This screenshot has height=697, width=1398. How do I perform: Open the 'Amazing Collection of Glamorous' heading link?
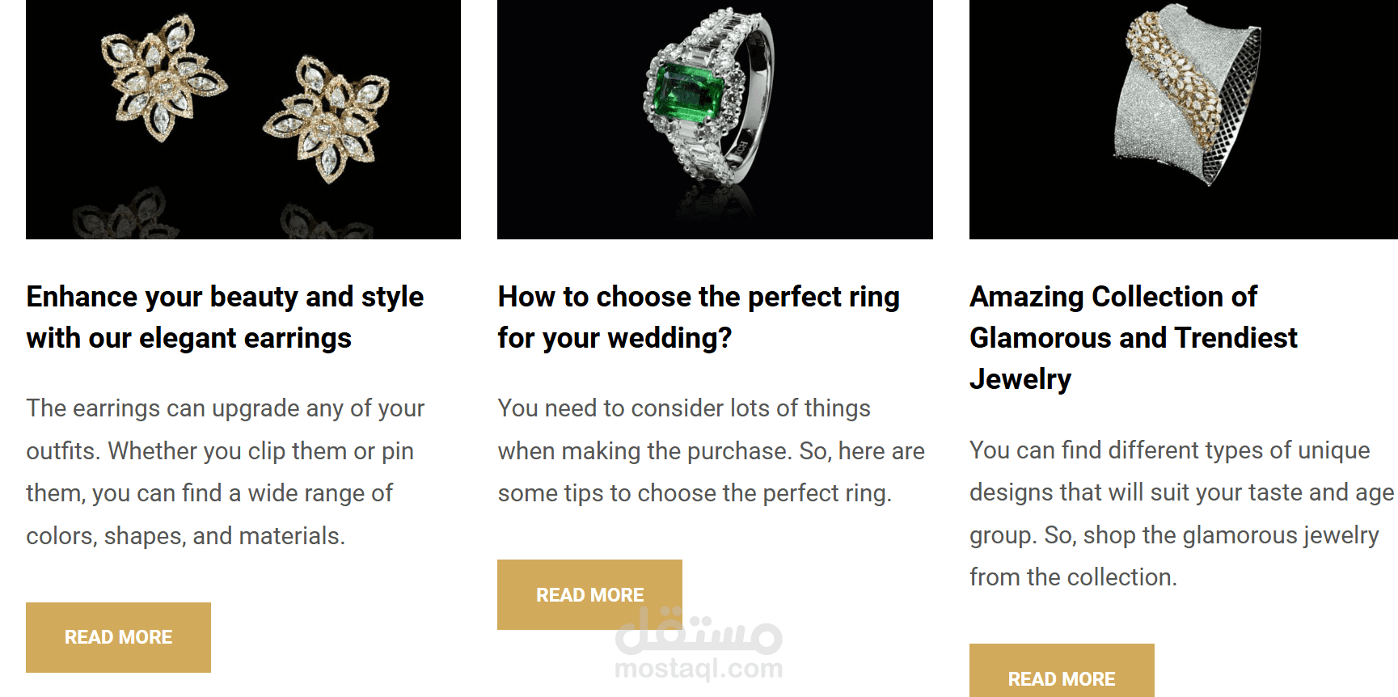(1133, 337)
